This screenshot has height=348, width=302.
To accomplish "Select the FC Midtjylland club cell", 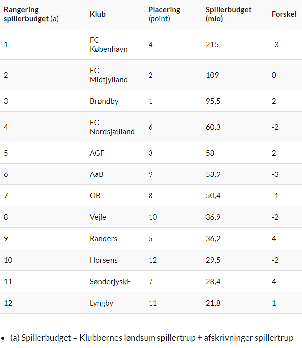I will pyautogui.click(x=108, y=75).
